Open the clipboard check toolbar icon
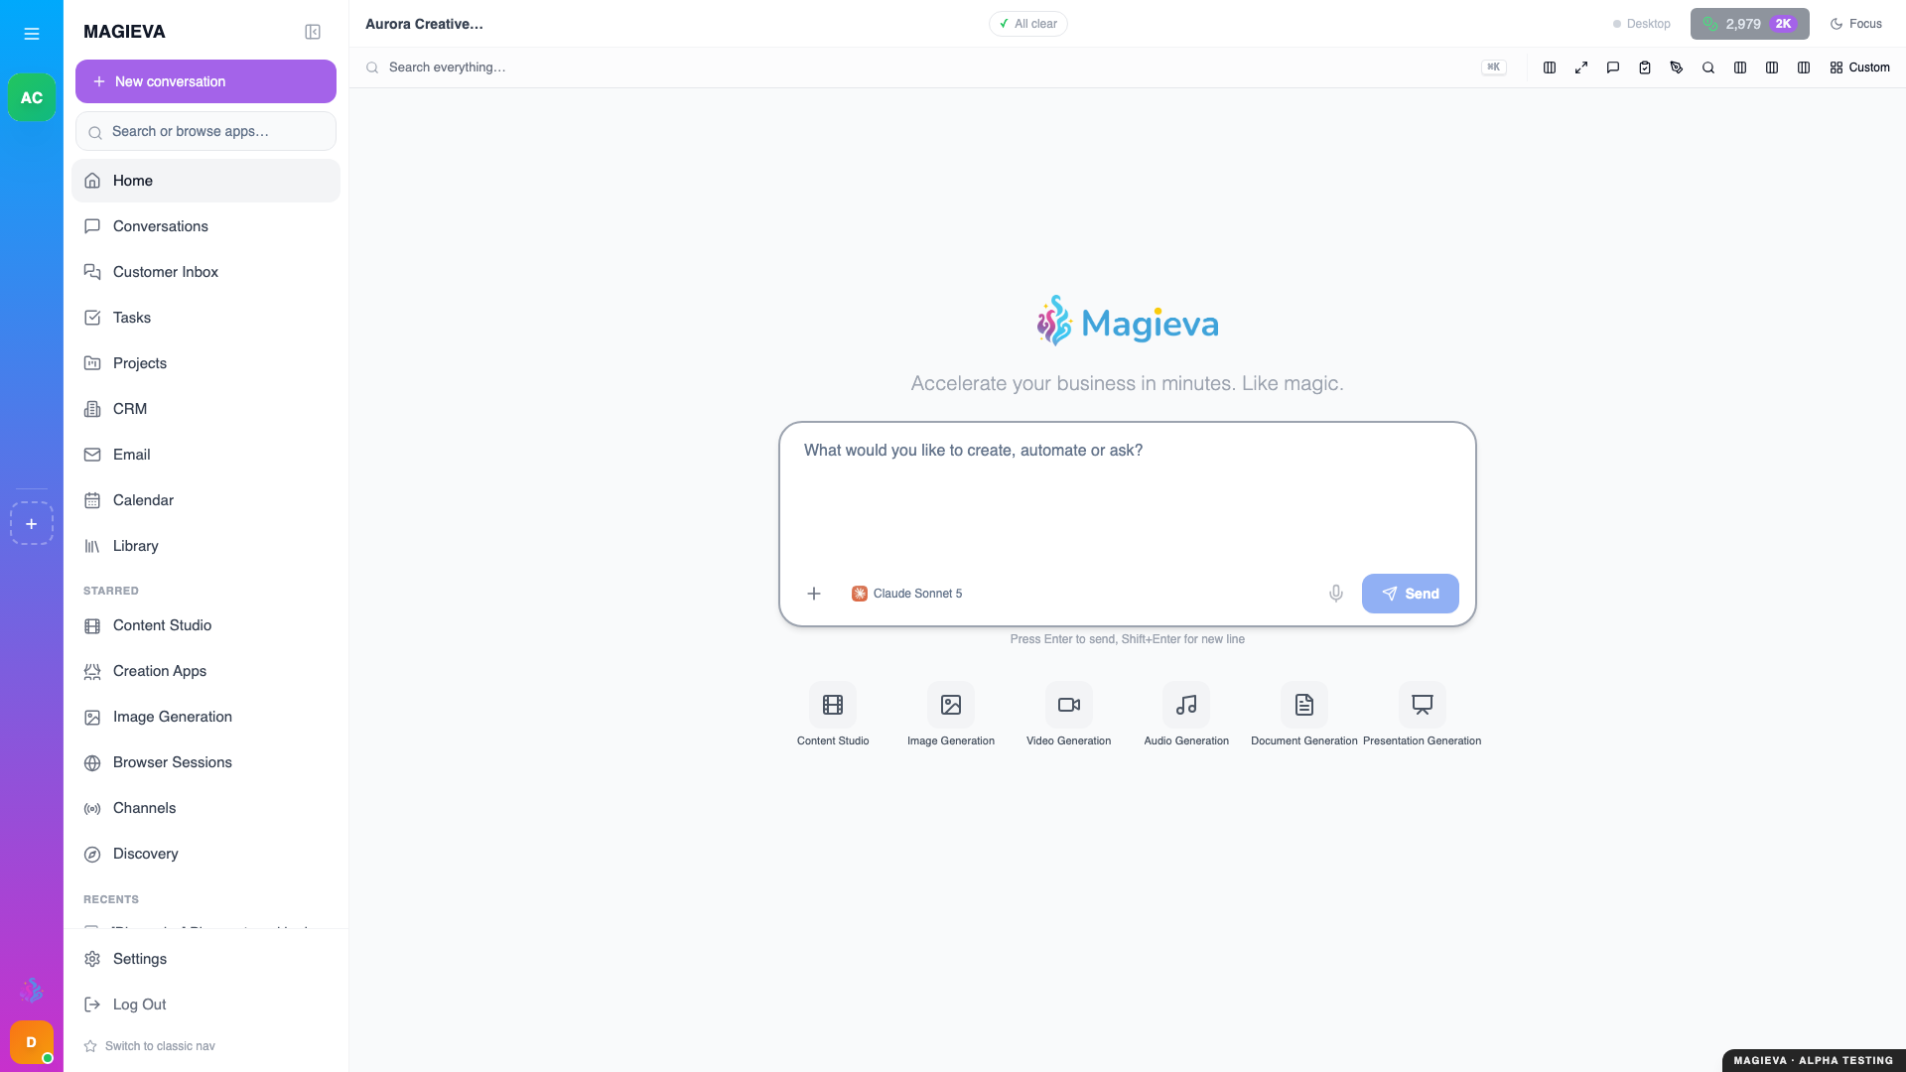This screenshot has width=1906, height=1072. pos(1645,67)
